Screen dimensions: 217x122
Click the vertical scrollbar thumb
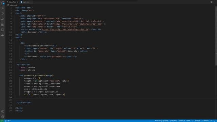pos(216,36)
